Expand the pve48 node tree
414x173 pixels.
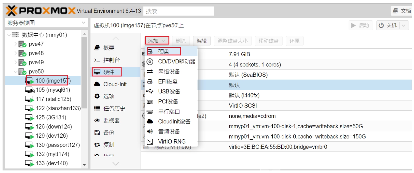(16, 53)
